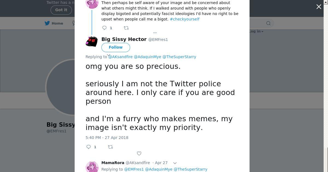Viewport: 328px width, 172px height.
Task: Close the tweet overlay with the X
Action: coord(319,7)
